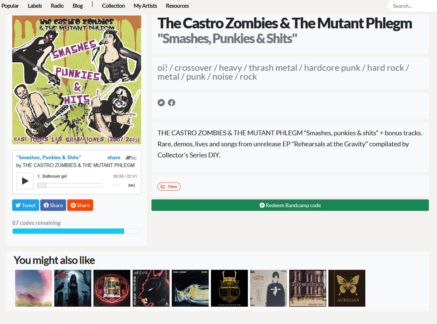Click the previous track icon
Viewport: 437px width, 324px height.
(116, 185)
